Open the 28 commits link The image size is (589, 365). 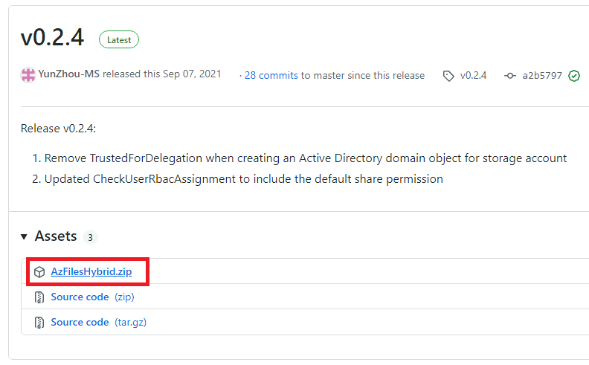coord(271,76)
